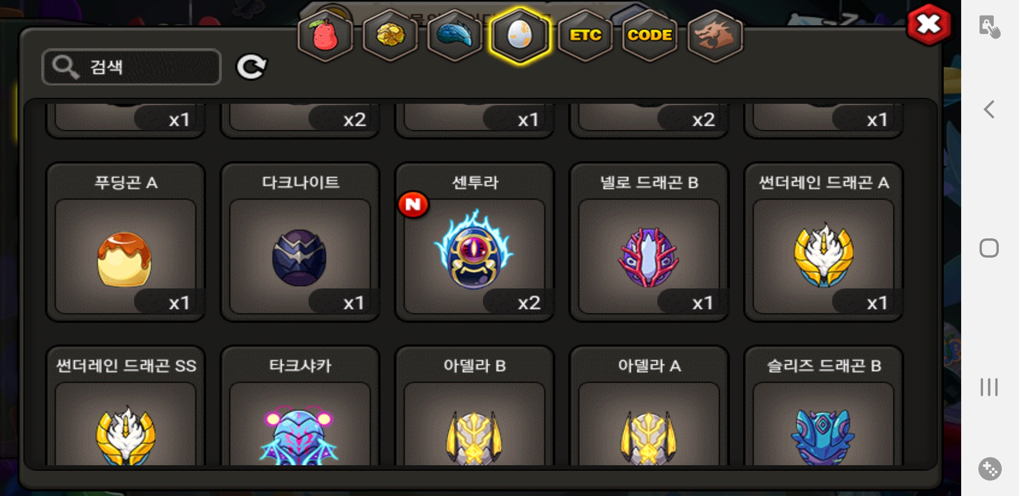Choose the new 센투라 eye egg
The width and height of the screenshot is (1019, 496).
(x=475, y=242)
